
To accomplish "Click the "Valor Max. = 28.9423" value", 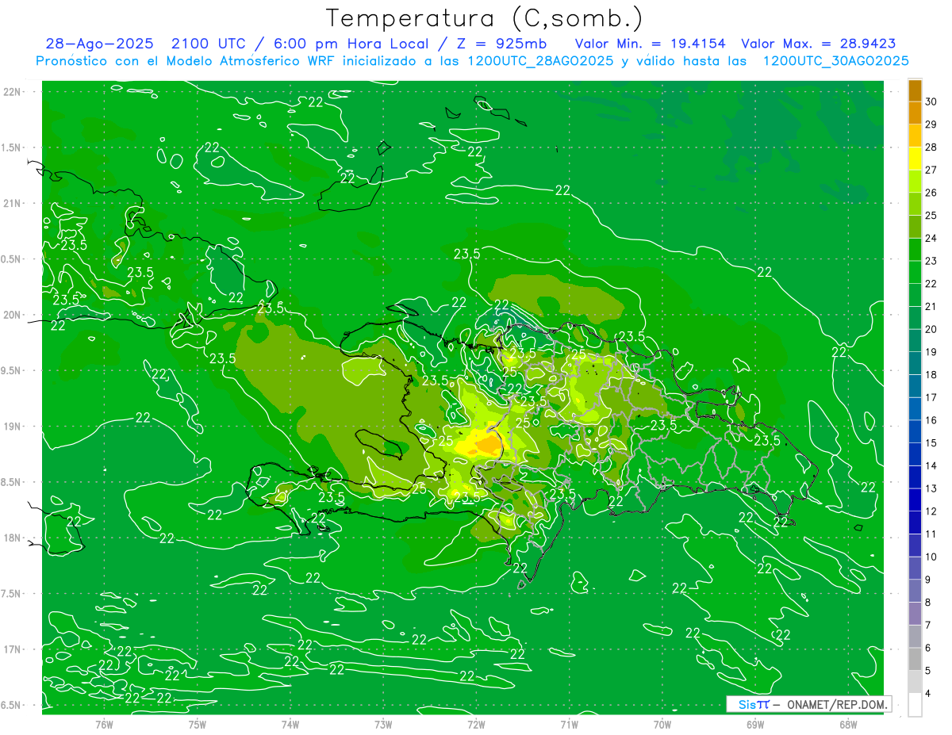I will coord(819,44).
